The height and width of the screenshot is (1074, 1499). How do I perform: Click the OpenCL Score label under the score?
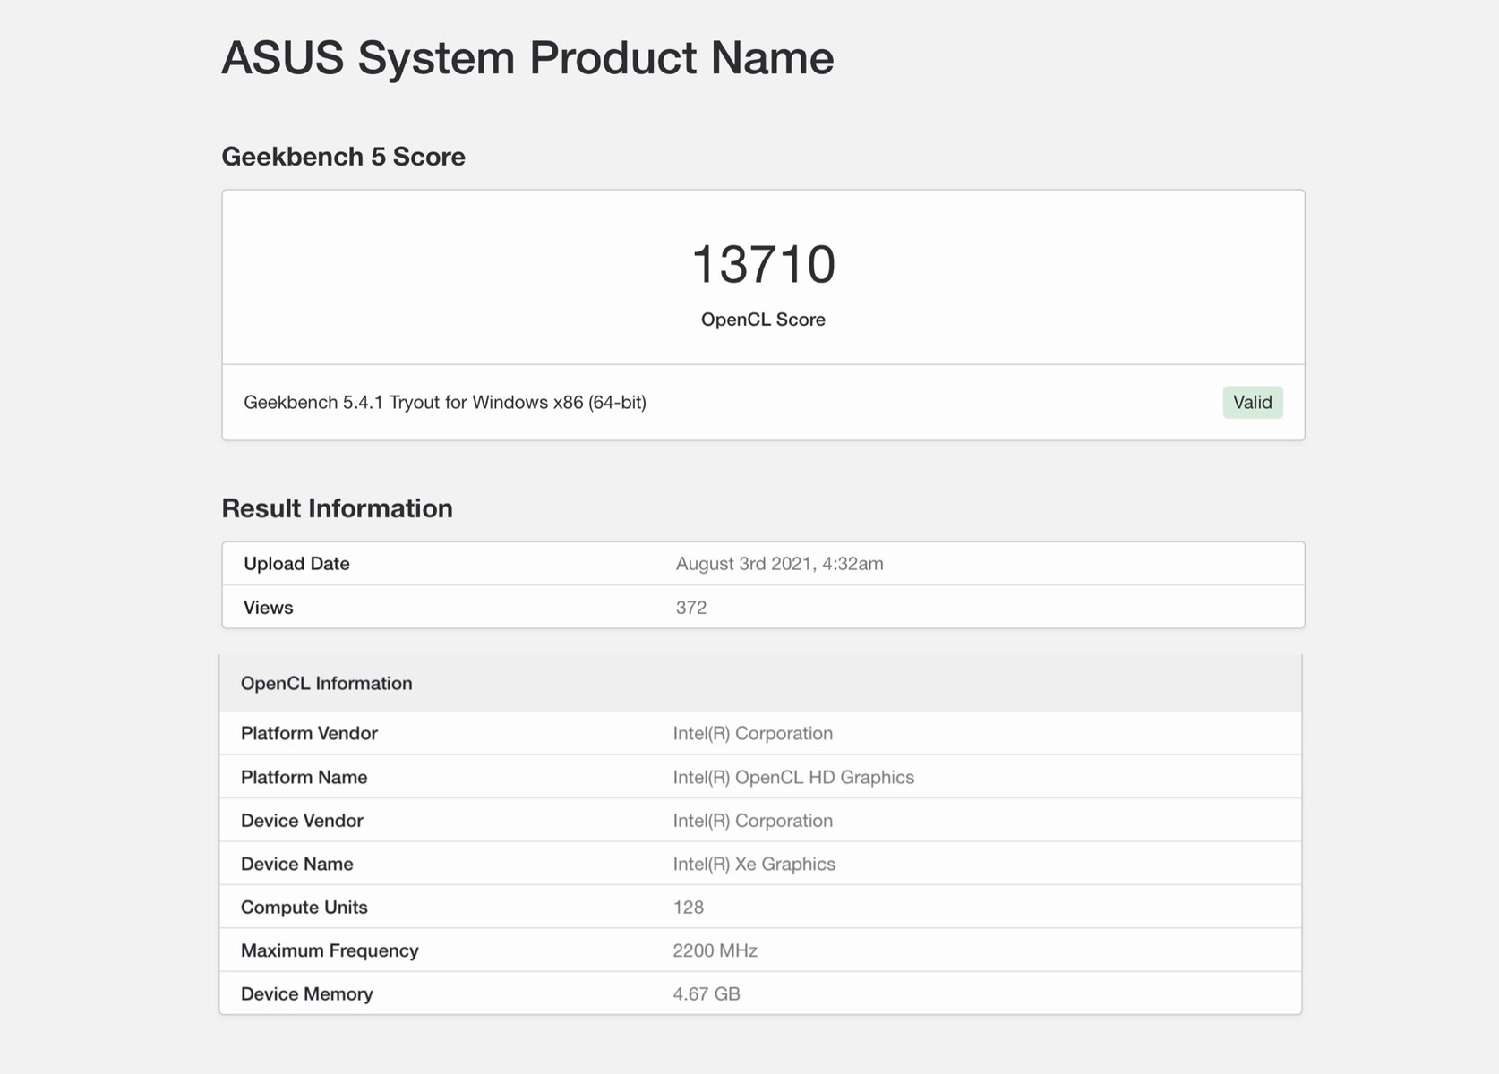(763, 320)
